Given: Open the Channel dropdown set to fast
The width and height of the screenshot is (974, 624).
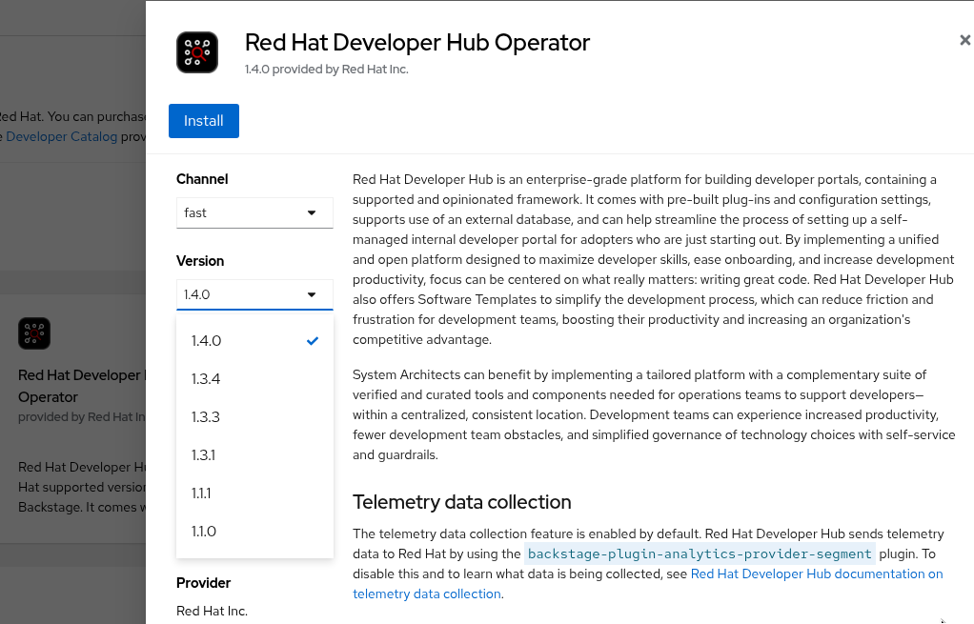Looking at the screenshot, I should point(254,212).
